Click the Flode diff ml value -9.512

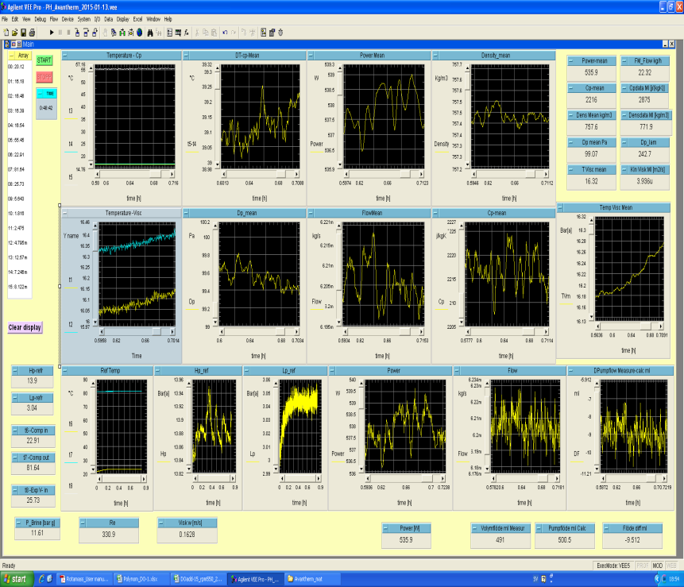632,540
